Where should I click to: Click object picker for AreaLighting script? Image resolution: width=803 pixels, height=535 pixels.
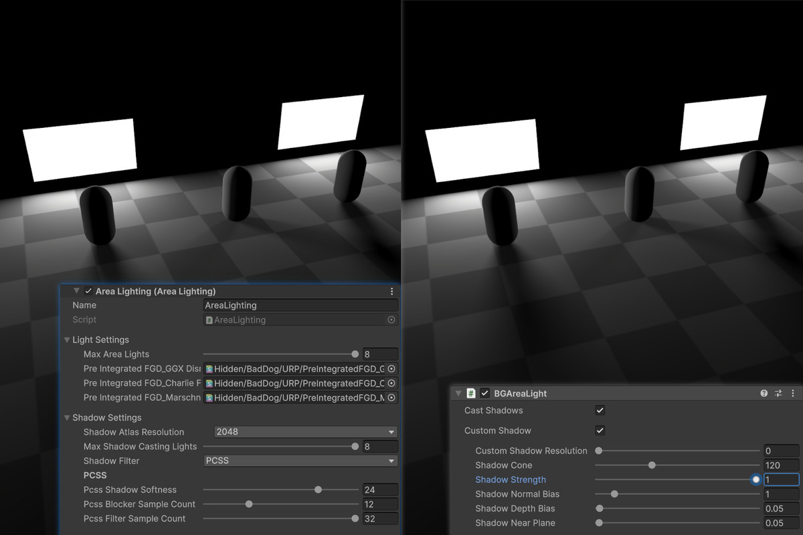[391, 320]
